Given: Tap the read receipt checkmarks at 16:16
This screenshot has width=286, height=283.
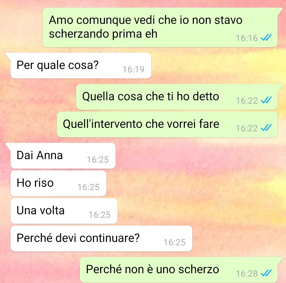Looking at the screenshot, I should (266, 38).
